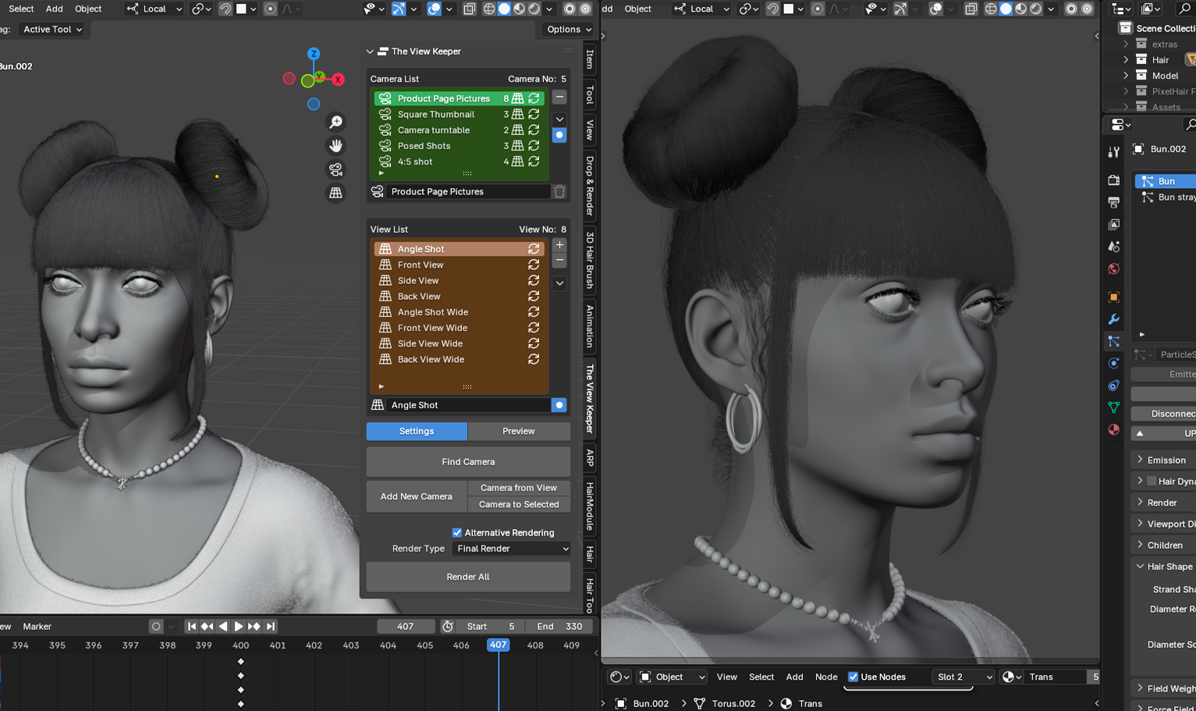Click Camera from View
Viewport: 1196px width, 711px height.
519,488
